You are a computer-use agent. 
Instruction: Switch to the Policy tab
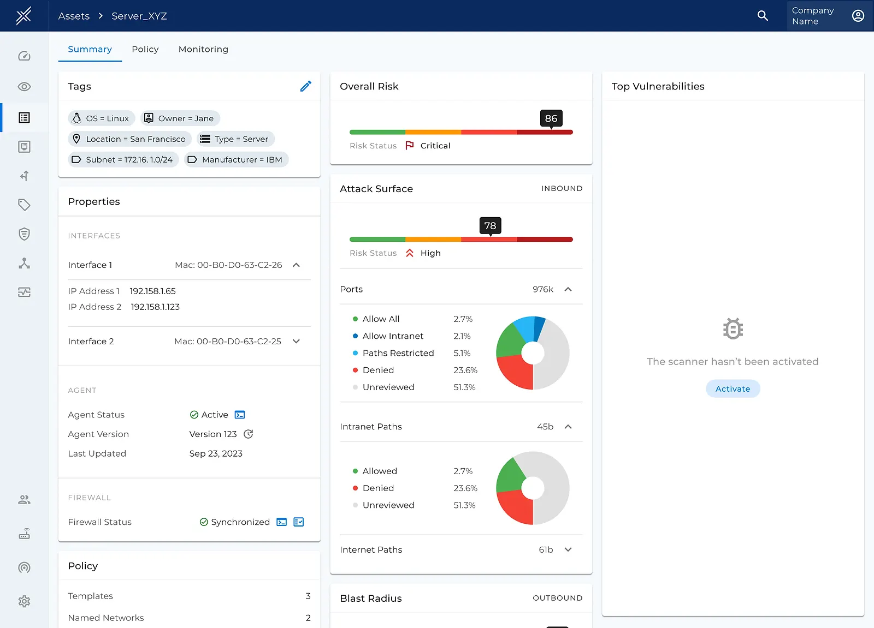(x=145, y=49)
